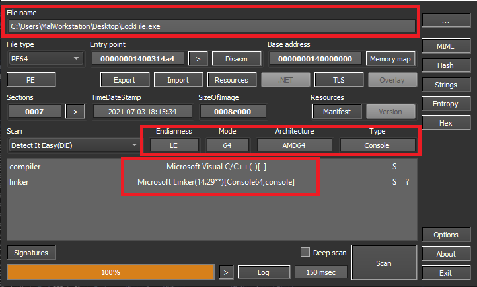This screenshot has width=477, height=287.
Task: Open the Manifest resource
Action: 337,112
